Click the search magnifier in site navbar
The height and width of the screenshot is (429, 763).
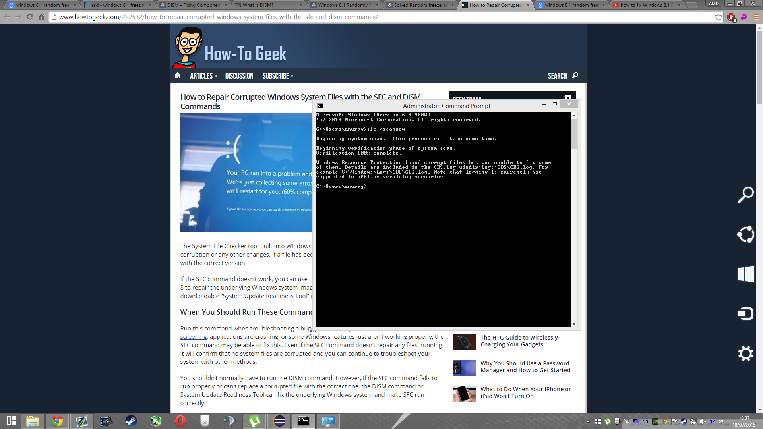(575, 76)
